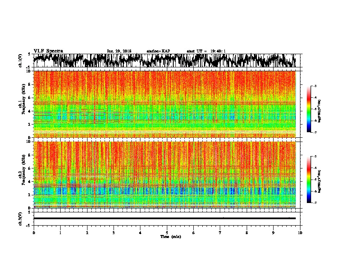Click the "-3" value atop ch.1 colorbar

[315, 86]
